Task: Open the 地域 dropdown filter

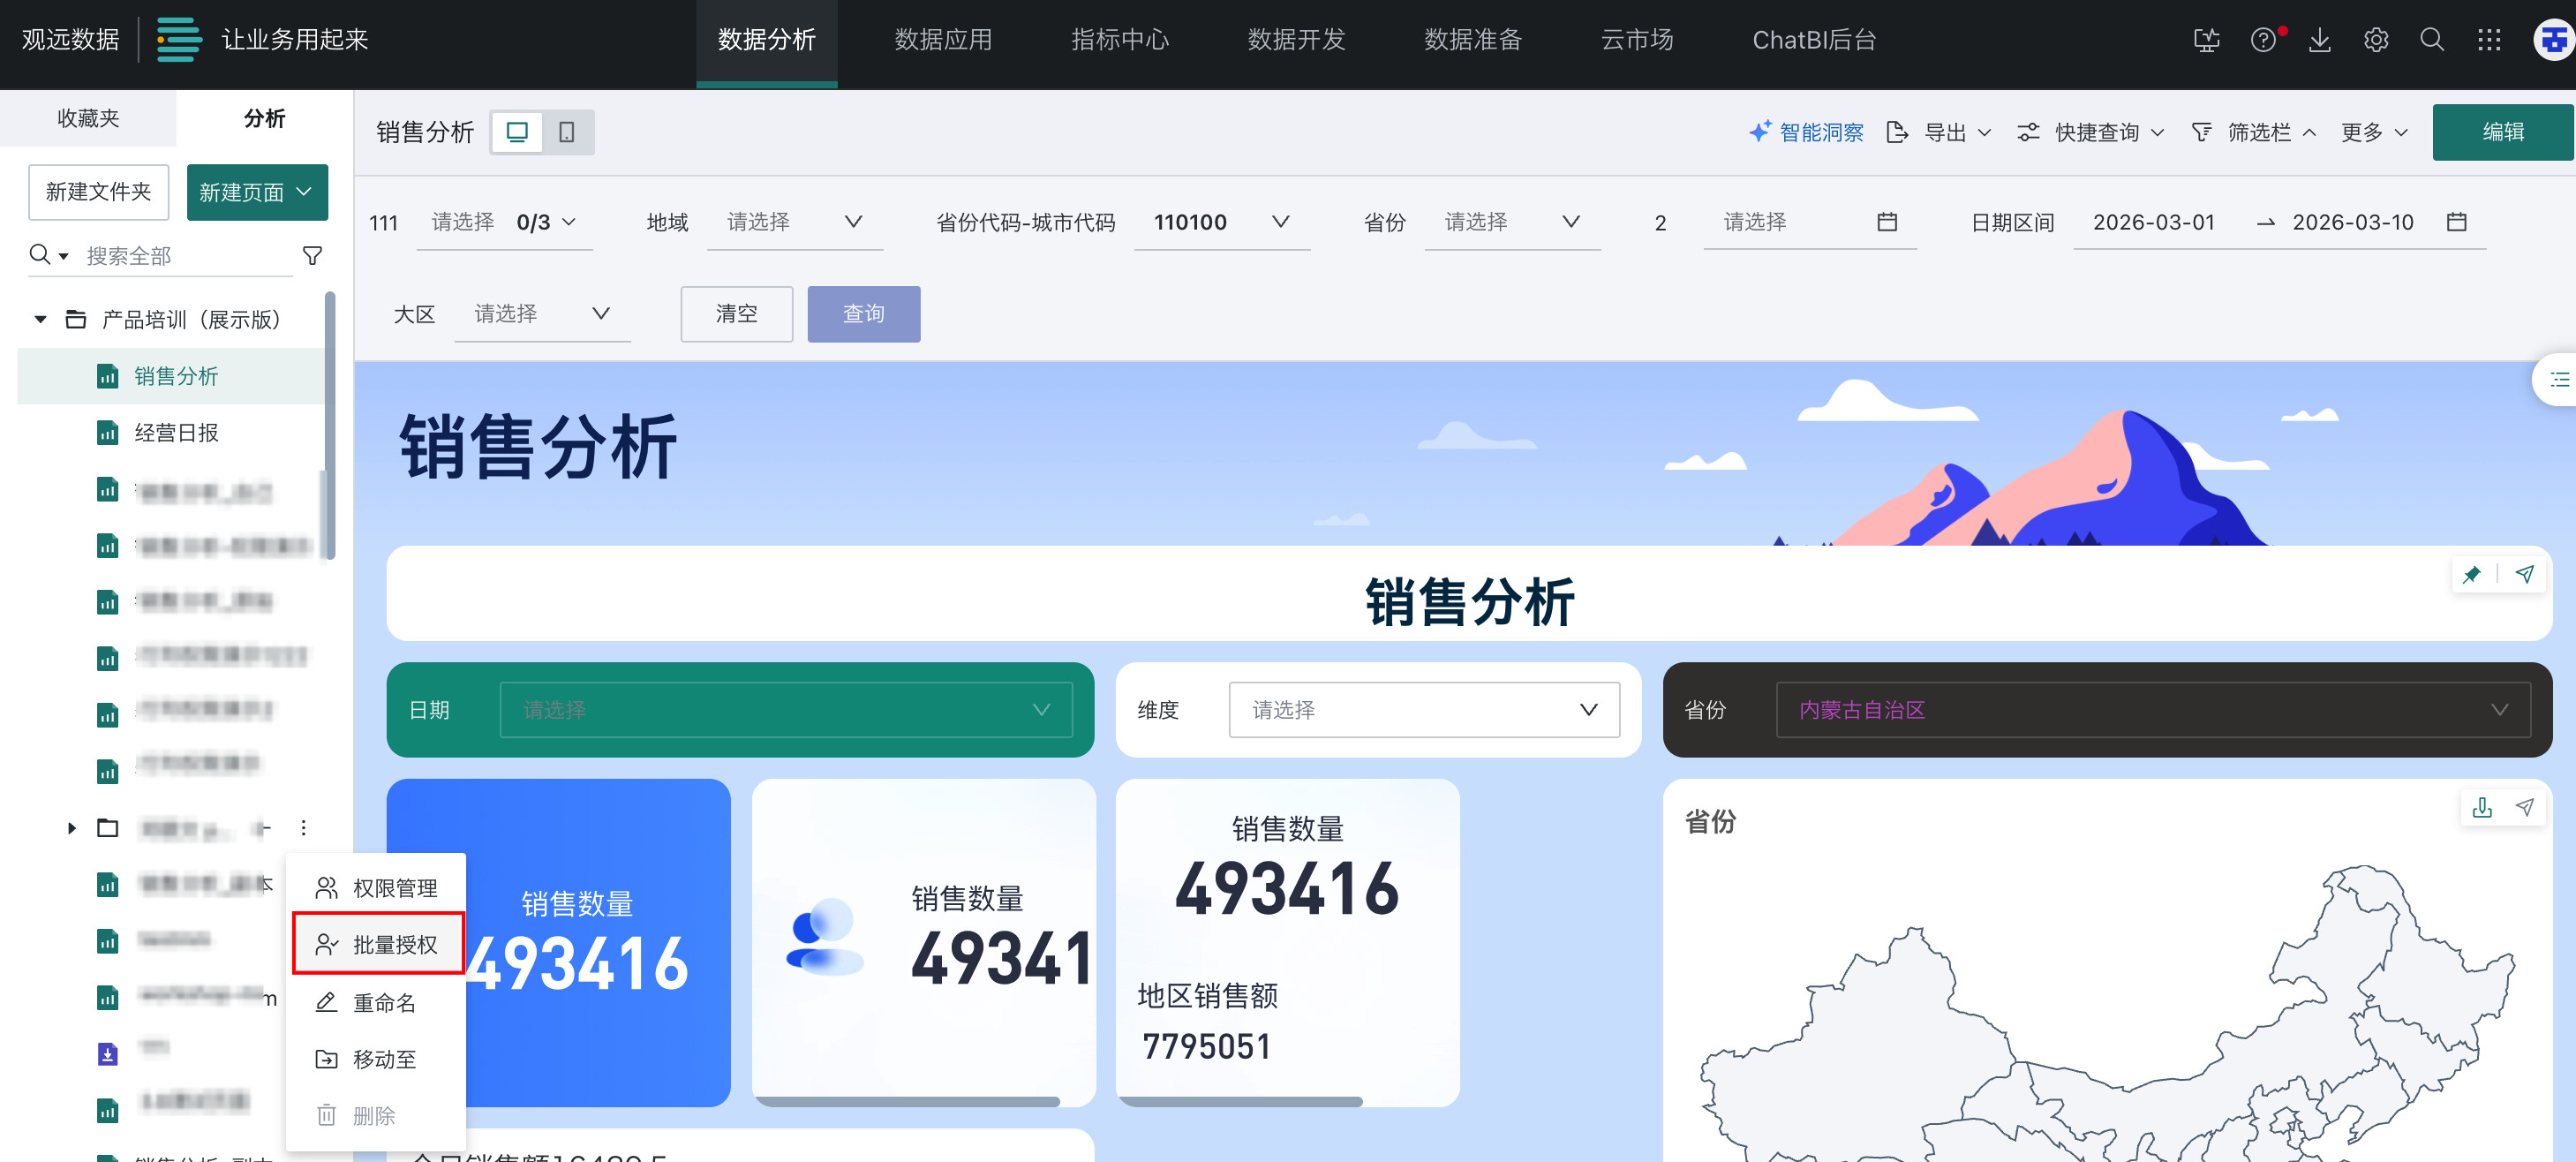Action: pyautogui.click(x=794, y=222)
